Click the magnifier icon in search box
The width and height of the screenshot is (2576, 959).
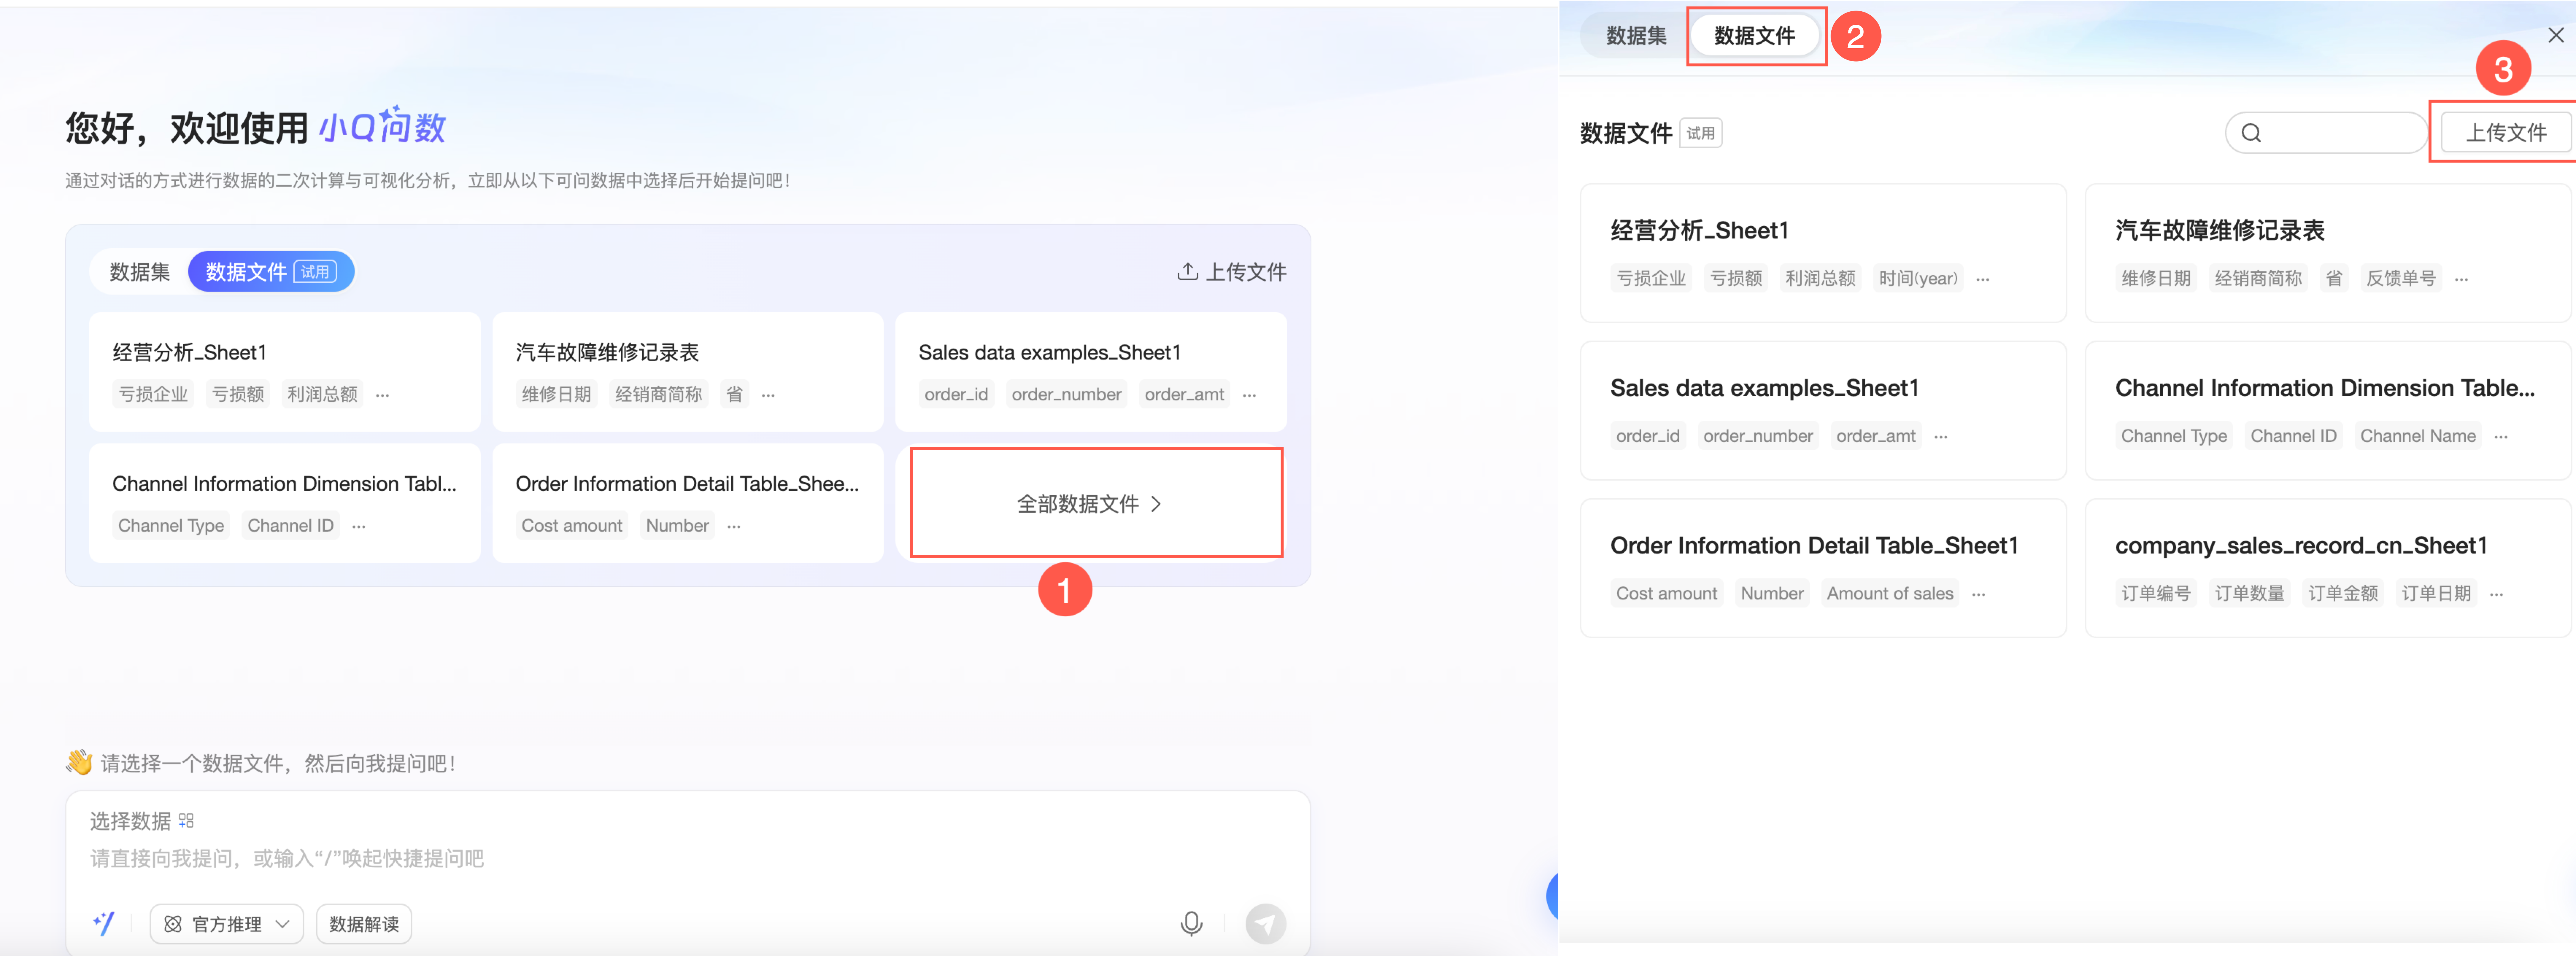click(x=2251, y=133)
